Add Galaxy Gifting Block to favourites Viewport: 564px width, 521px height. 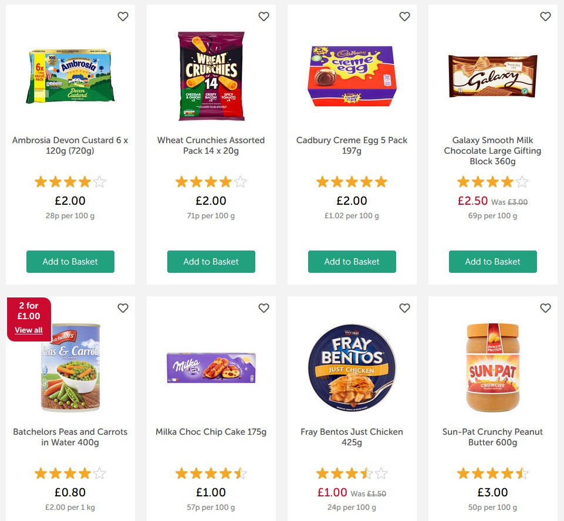[x=545, y=16]
